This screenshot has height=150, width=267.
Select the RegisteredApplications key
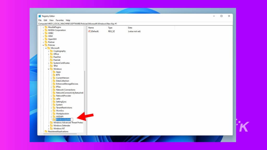click(x=58, y=132)
